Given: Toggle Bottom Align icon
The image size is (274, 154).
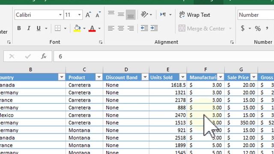Looking at the screenshot, I should point(131,15).
